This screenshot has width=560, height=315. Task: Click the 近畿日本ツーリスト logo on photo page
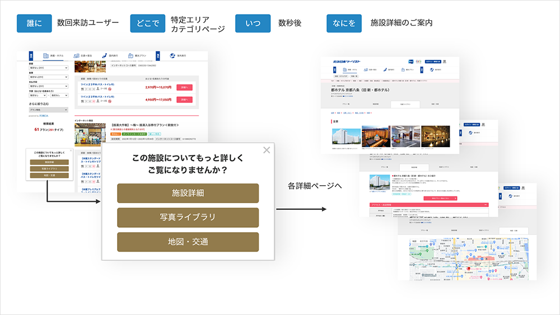[347, 62]
